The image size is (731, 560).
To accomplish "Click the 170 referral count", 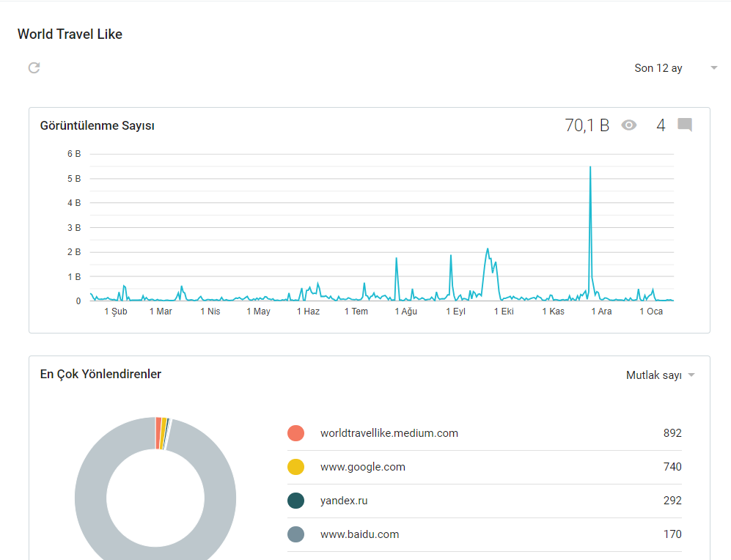I will coord(672,534).
